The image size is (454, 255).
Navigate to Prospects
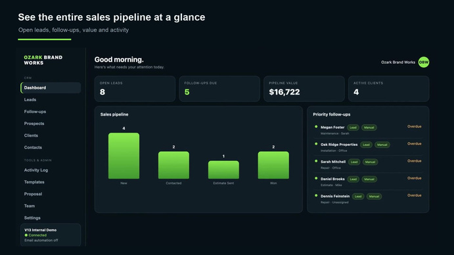click(x=34, y=124)
